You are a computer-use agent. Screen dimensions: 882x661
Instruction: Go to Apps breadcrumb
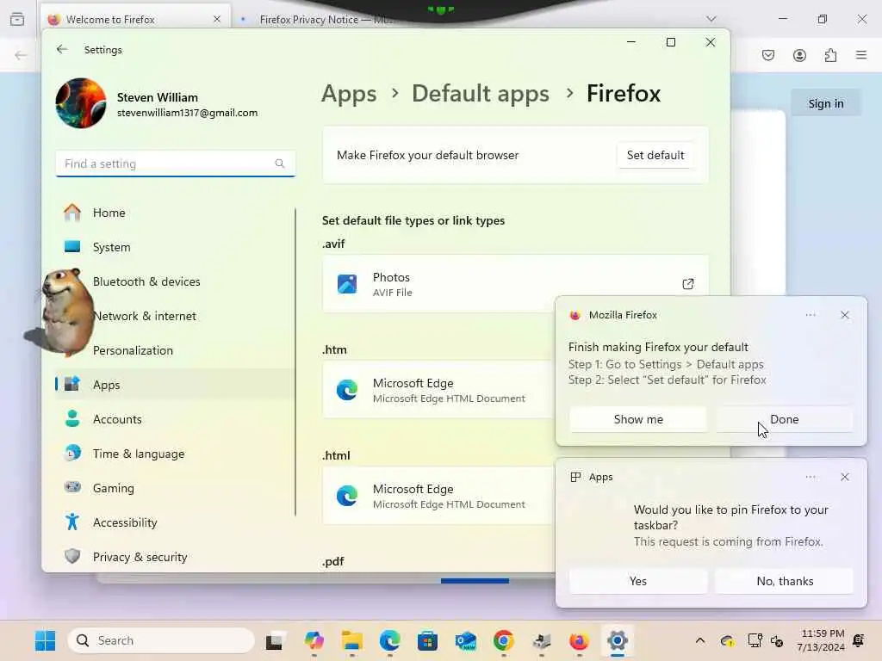pyautogui.click(x=349, y=94)
